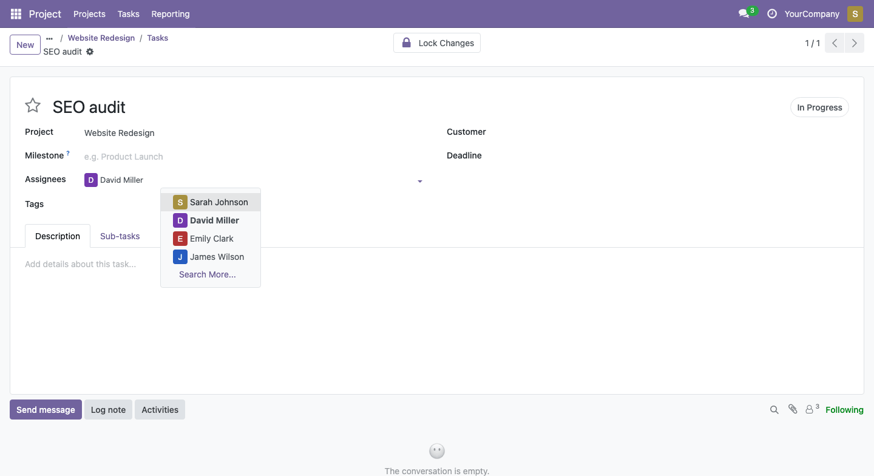Image resolution: width=874 pixels, height=476 pixels.
Task: Click the Project app title
Action: (45, 14)
